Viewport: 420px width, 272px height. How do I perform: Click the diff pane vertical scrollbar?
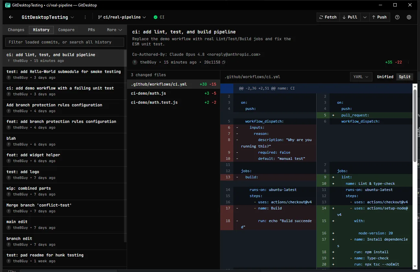[x=415, y=126]
